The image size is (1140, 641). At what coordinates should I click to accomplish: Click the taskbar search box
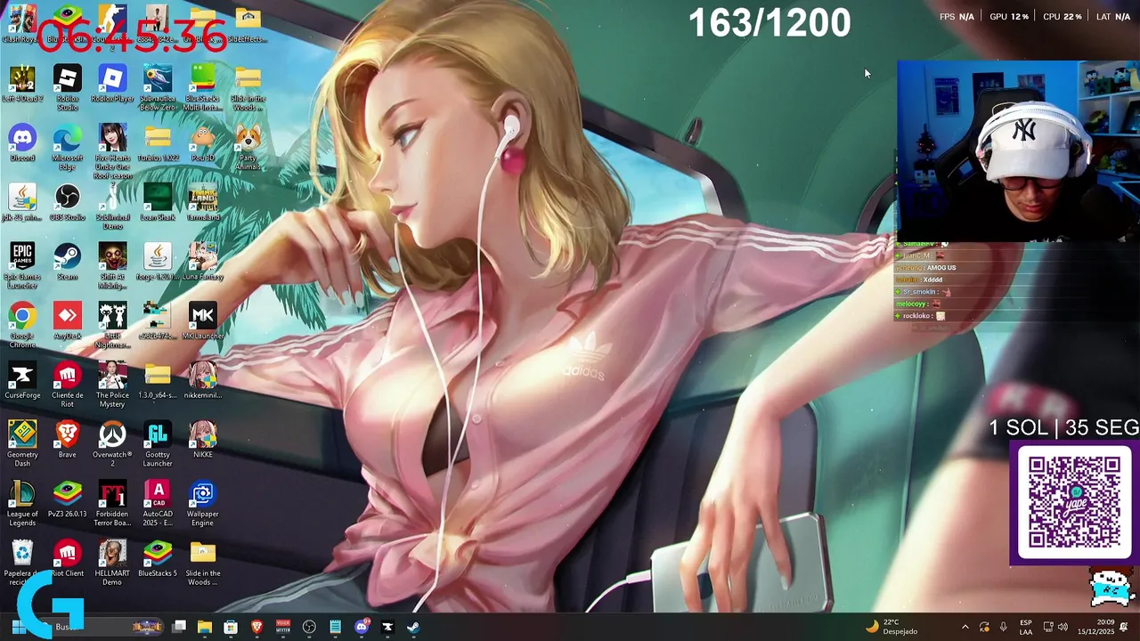(x=100, y=627)
